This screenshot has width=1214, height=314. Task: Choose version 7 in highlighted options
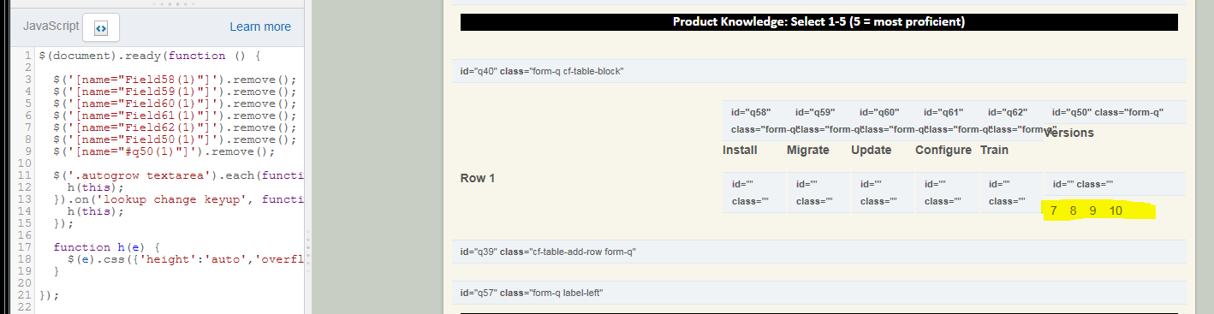(x=1053, y=210)
